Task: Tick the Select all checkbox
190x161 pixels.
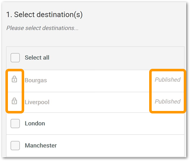Action: point(15,58)
